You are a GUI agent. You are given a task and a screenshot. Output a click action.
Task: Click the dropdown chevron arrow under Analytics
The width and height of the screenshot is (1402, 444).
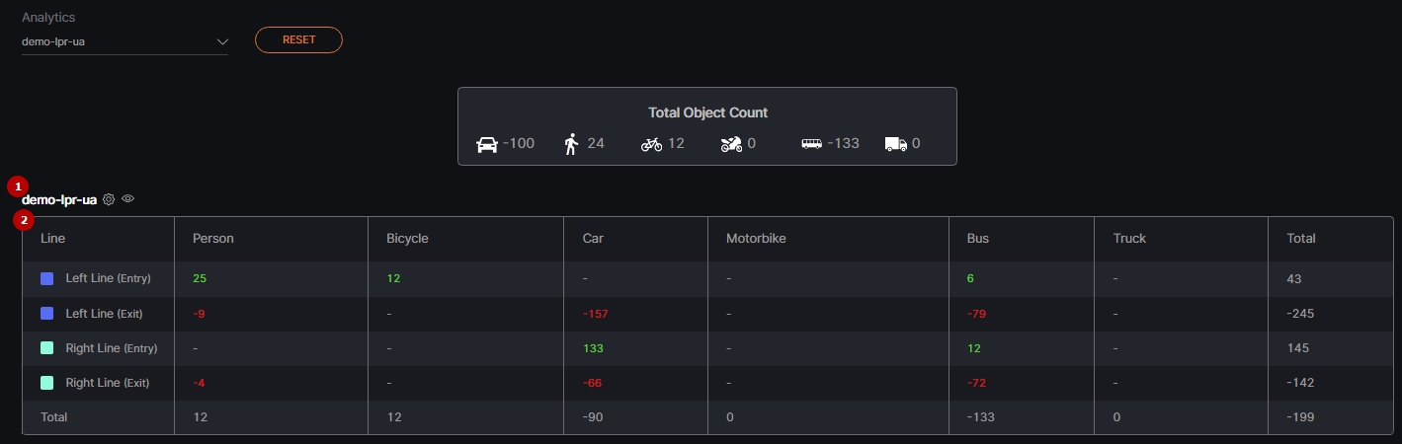tap(222, 41)
